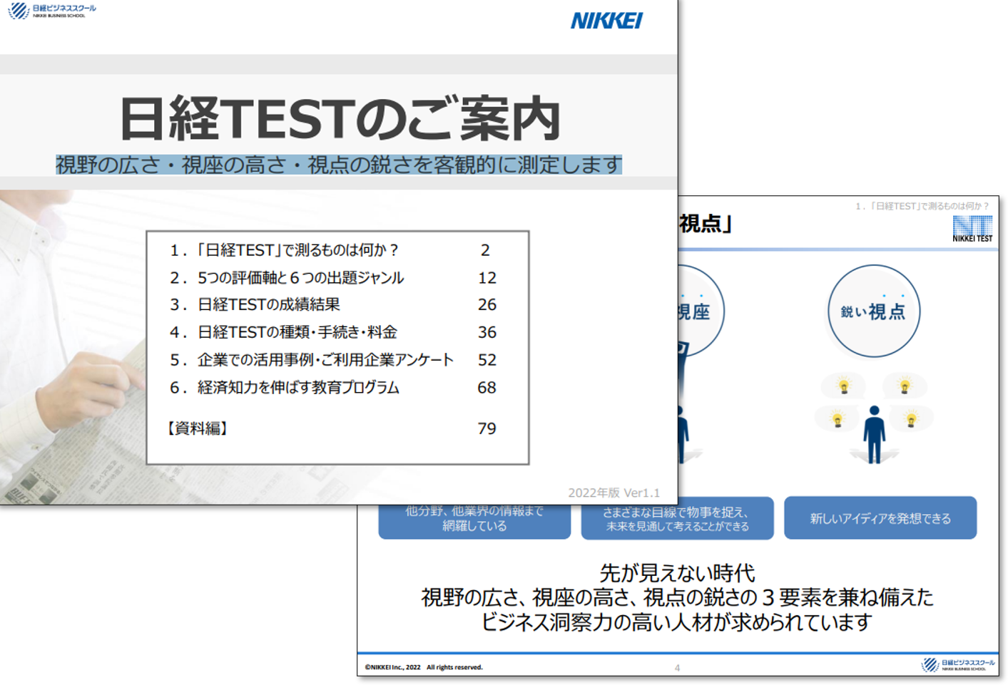Click the Nikkei Business School logo in the back slide footer
This screenshot has width=1008, height=685.
tap(958, 665)
